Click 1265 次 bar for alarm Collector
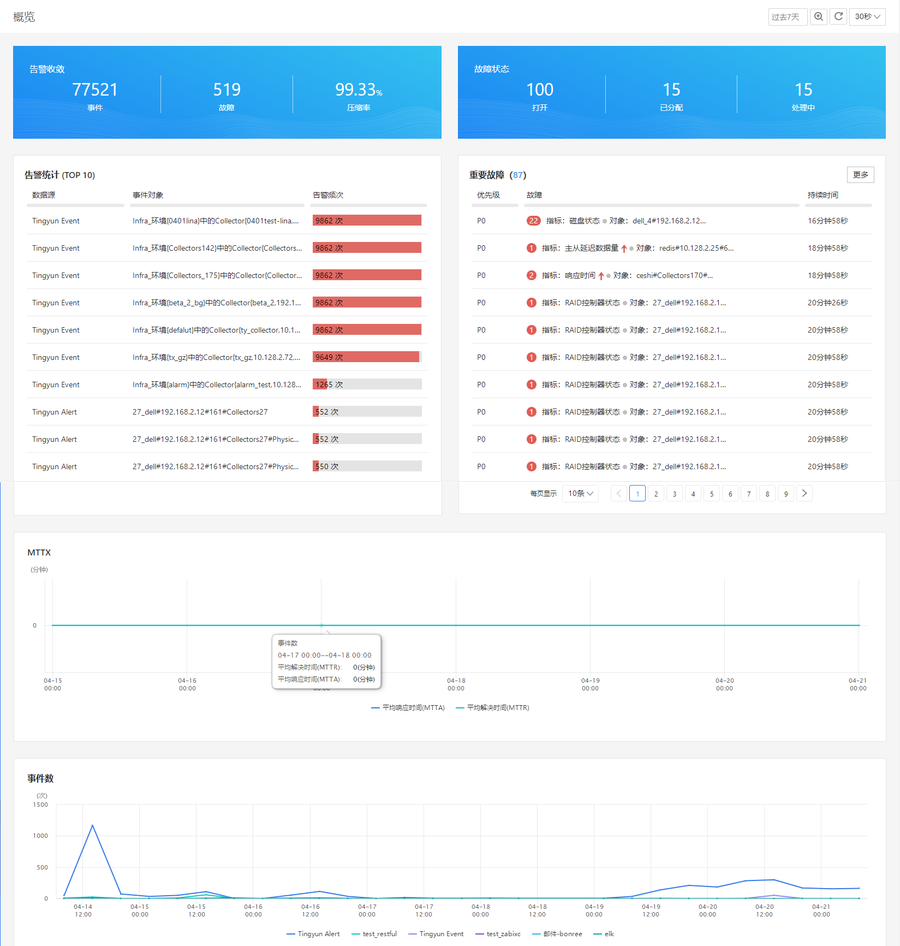Screen dimensions: 900x946 point(367,385)
